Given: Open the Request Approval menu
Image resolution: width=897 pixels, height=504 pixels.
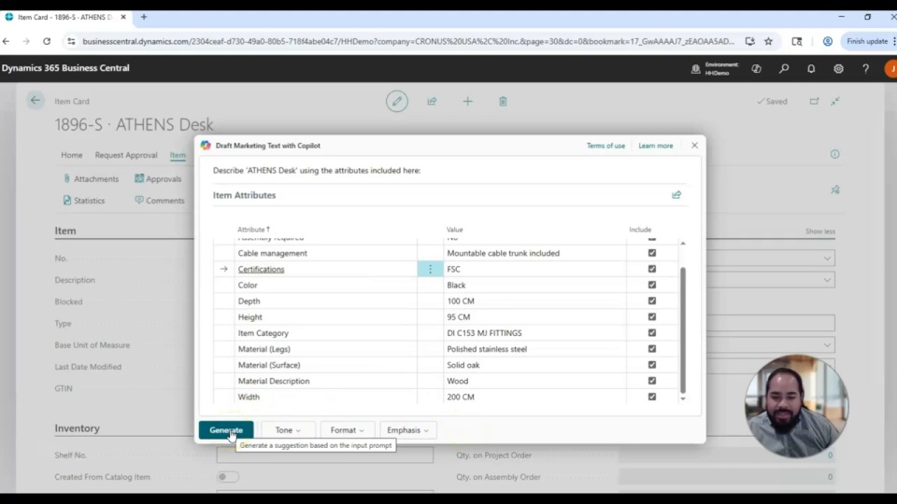Looking at the screenshot, I should click(x=126, y=155).
